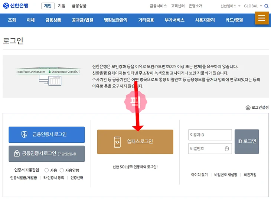Screen dimensions: 271x204
Task: Click the SOL phone icon
Action: click(117, 142)
